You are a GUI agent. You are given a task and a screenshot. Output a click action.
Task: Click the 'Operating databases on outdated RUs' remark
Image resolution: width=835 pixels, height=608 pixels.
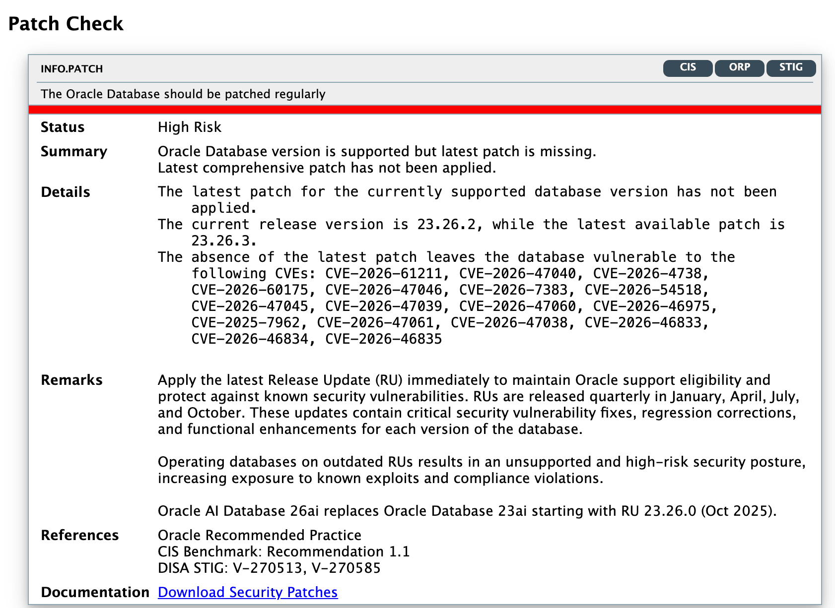click(x=482, y=470)
